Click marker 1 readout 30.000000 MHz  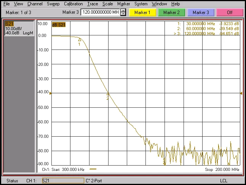(201, 24)
